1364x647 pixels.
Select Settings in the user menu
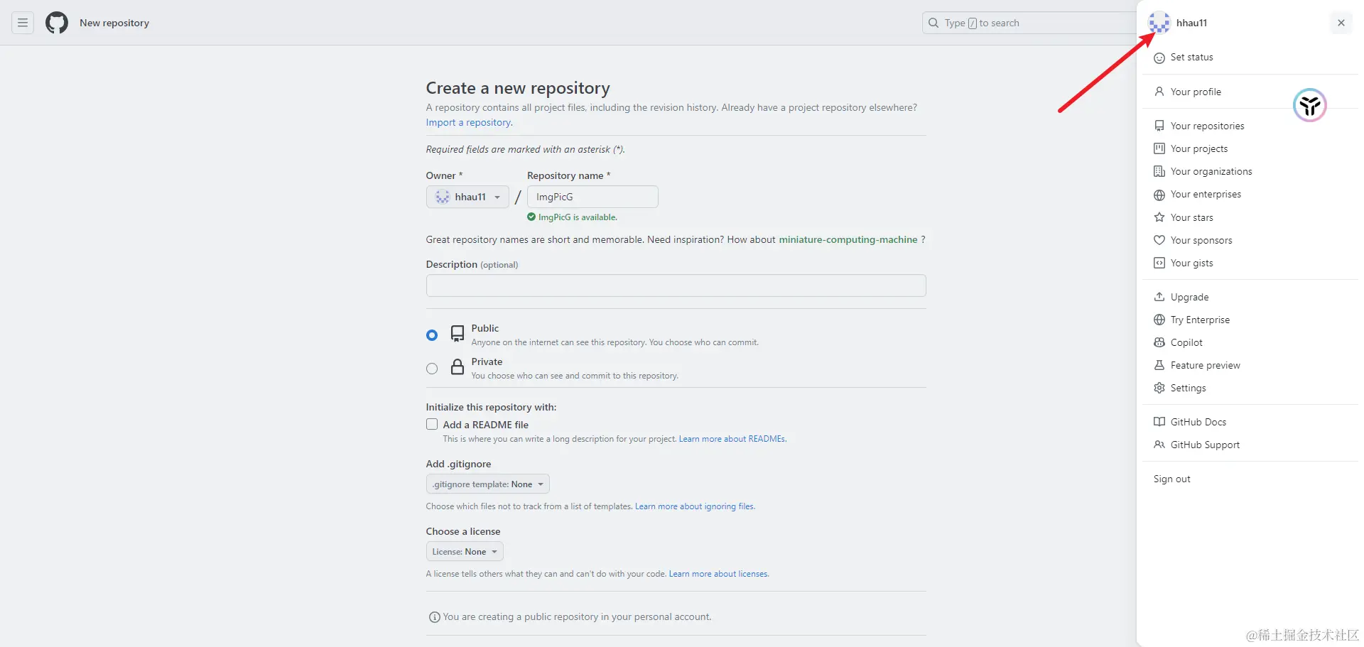[x=1250, y=388]
